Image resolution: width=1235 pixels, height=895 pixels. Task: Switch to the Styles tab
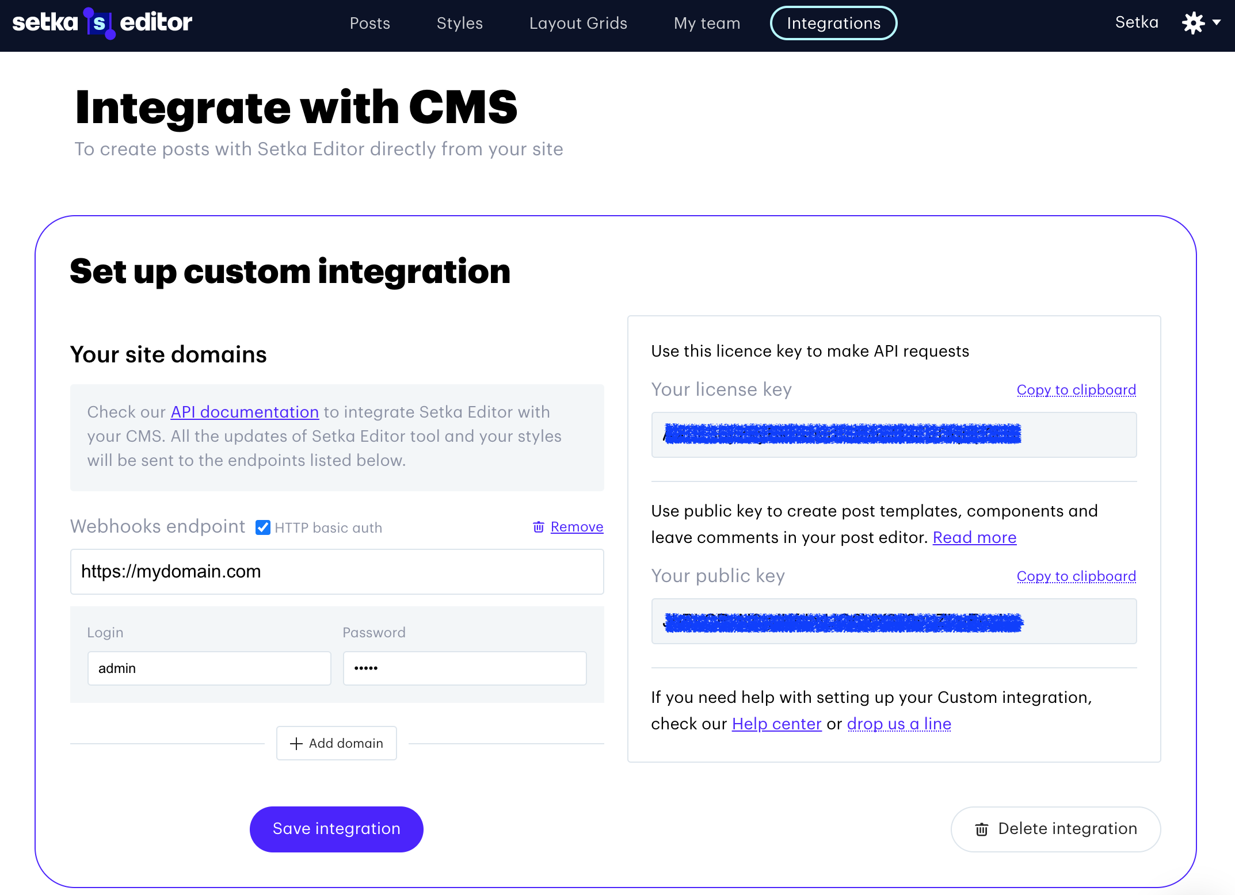point(460,23)
